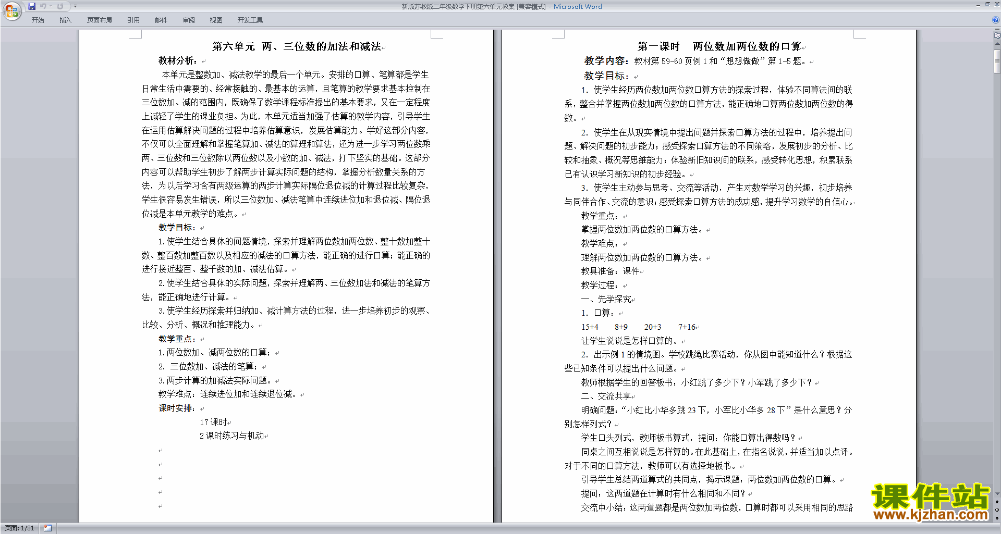Screen dimensions: 1001x534
Task: Open the 开始 ribbon tab
Action: pos(38,20)
